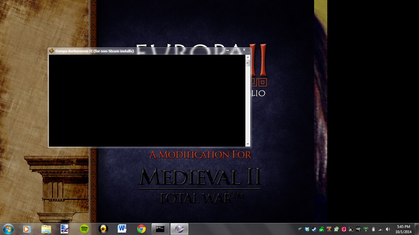Minimize the Europa Barbarorum II window
The image size is (419, 235).
pyautogui.click(x=228, y=50)
